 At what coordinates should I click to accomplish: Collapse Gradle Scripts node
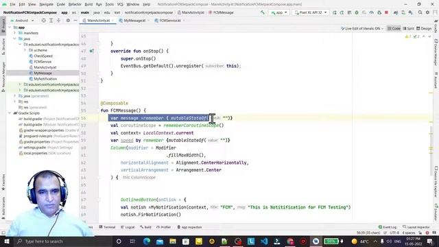click(10, 113)
